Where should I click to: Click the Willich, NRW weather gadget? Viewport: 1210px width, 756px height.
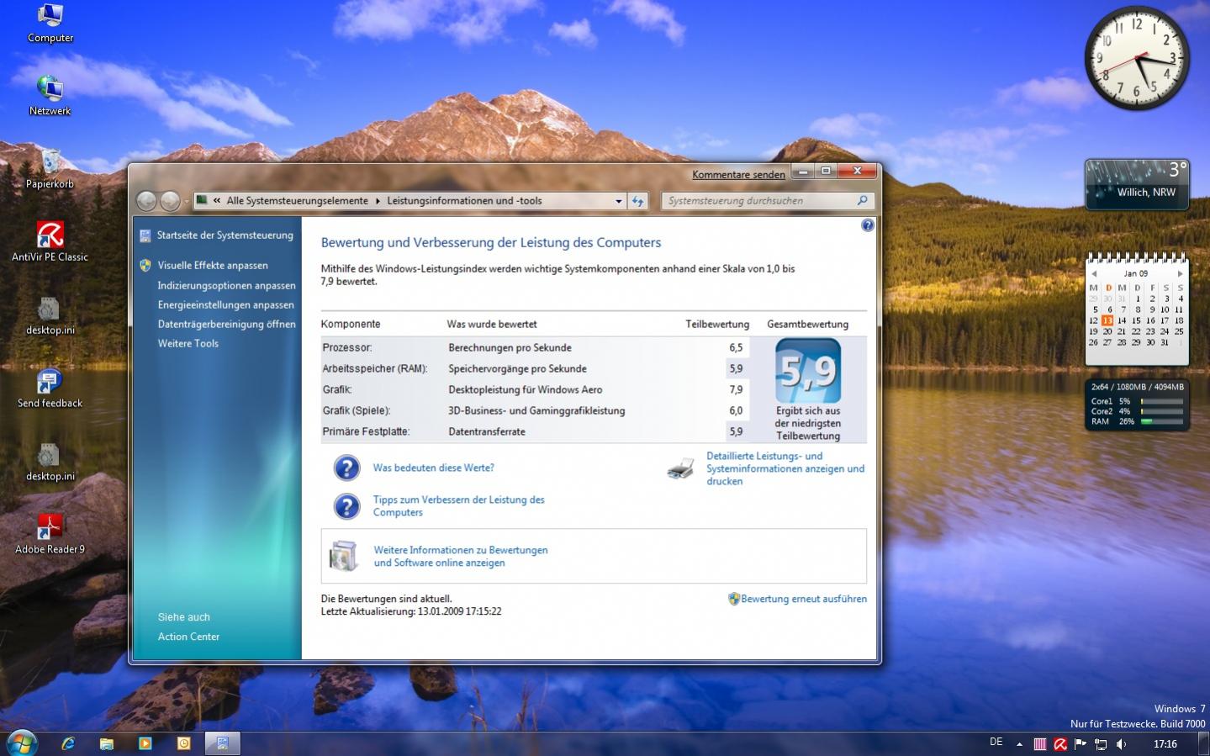point(1137,184)
